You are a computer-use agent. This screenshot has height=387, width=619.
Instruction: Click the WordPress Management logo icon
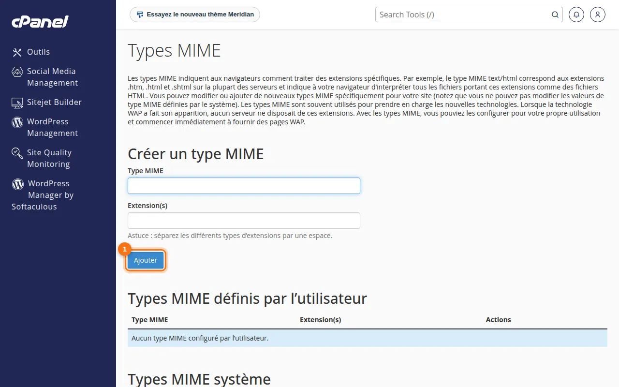tap(17, 122)
